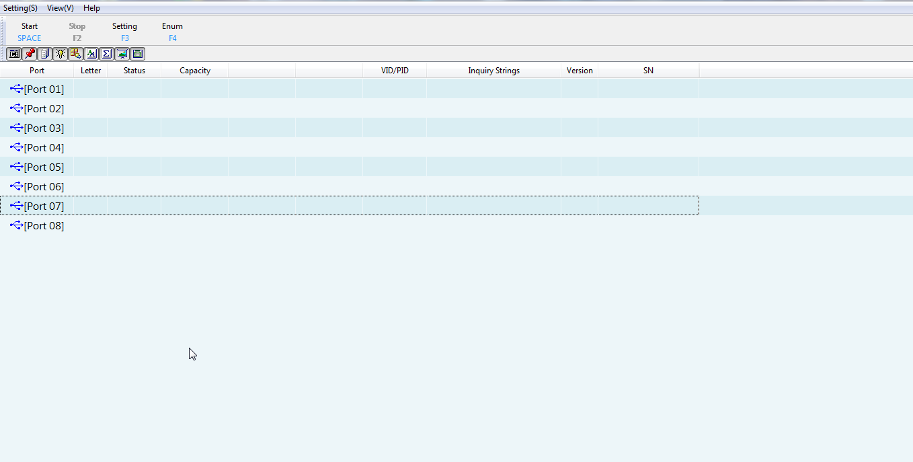The image size is (913, 462).
Task: Select the [Port 06] row label
Action: point(44,186)
